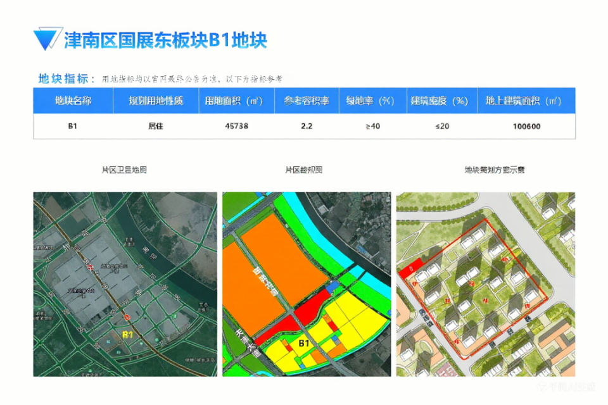The image size is (608, 405).
Task: Click the 片区卫星地图 caption
Action: point(124,170)
